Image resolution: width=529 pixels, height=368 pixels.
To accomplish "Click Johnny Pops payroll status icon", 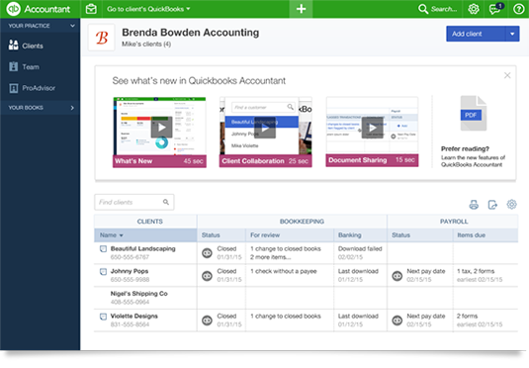I will coord(397,275).
